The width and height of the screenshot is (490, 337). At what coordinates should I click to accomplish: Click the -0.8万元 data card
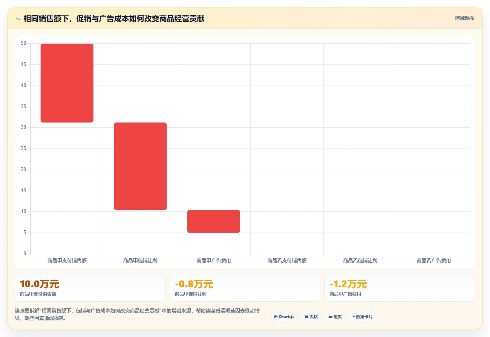coord(245,288)
